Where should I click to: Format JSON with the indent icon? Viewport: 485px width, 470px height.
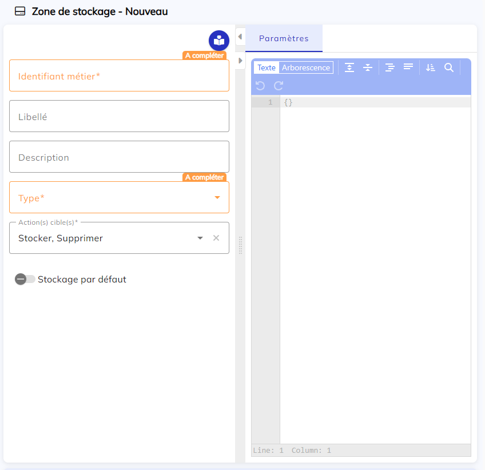tap(390, 67)
